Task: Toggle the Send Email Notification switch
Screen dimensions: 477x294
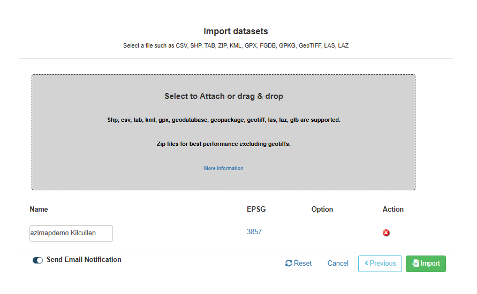Action: (x=37, y=260)
